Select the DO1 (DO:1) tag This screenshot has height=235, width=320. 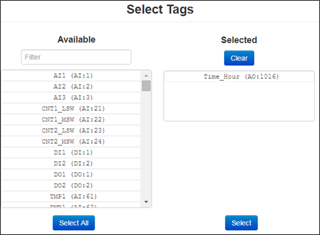pos(71,175)
